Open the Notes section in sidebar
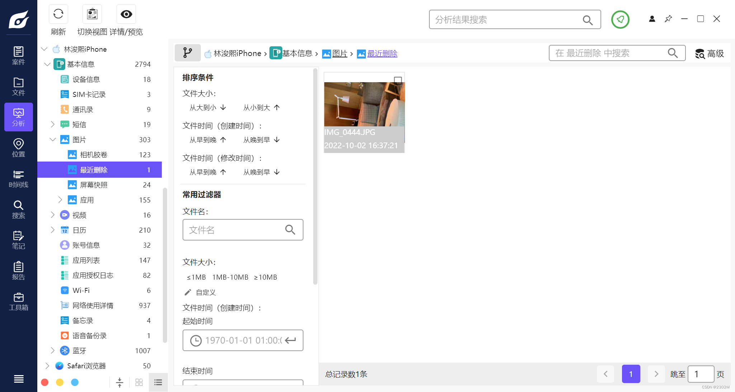This screenshot has width=735, height=392. [x=18, y=240]
